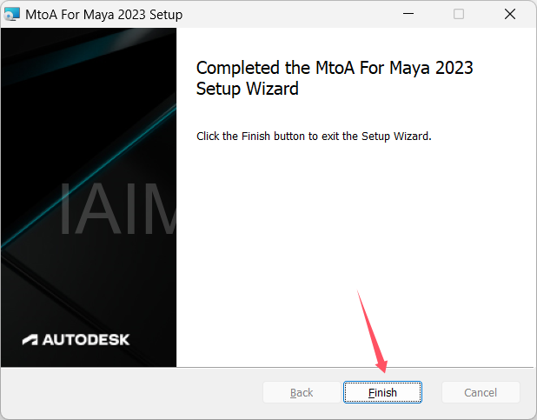Screen dimensions: 537x420
Task: Click the Finish button to exit setup
Action: coord(382,392)
